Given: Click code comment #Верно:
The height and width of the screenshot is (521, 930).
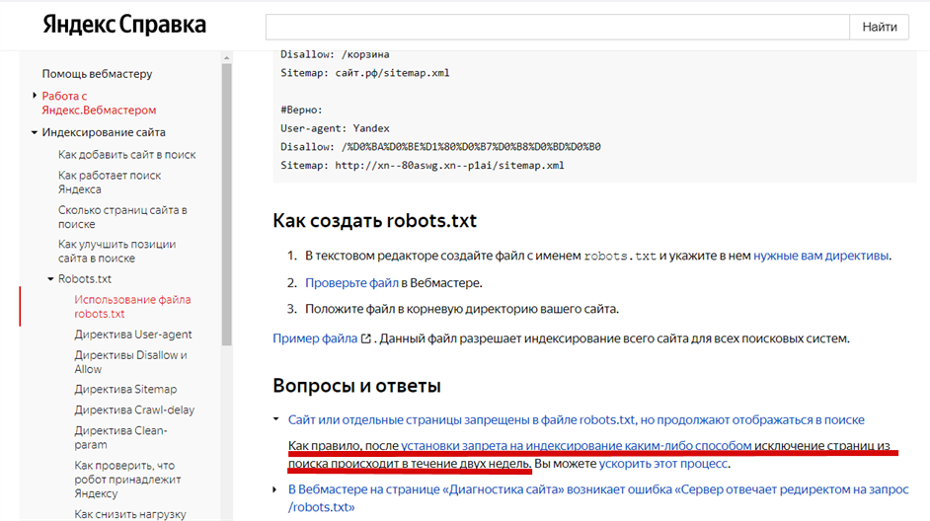Looking at the screenshot, I should coord(301,110).
